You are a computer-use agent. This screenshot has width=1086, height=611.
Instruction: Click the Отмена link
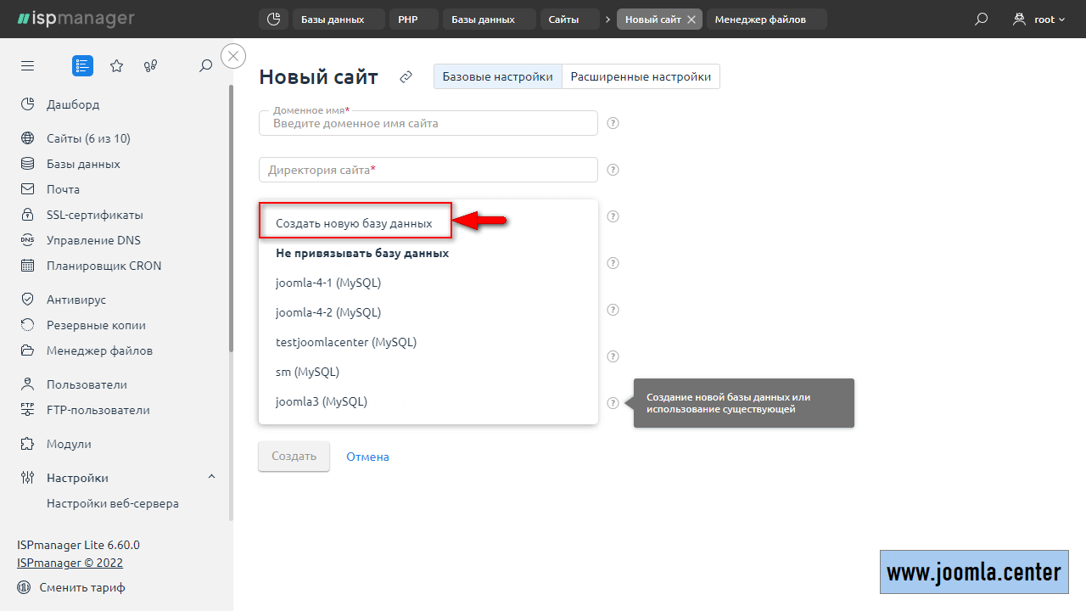[367, 457]
